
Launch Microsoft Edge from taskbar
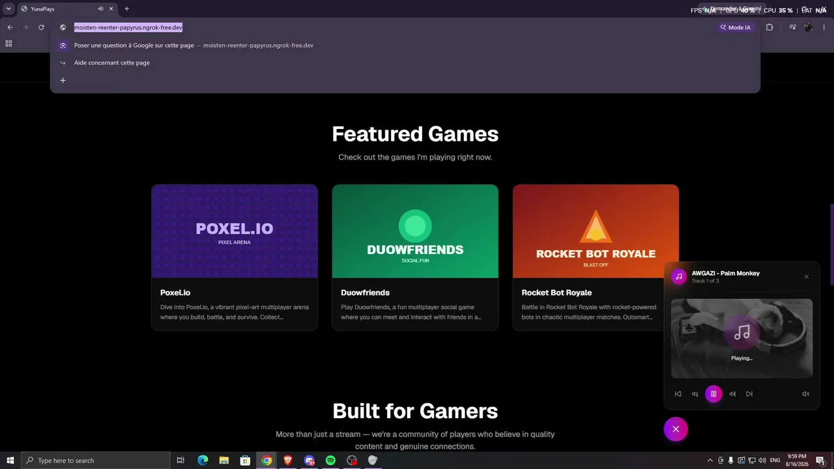[203, 461]
